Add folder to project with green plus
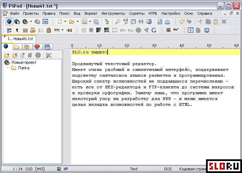This screenshot has width=242, height=173. (x=7, y=55)
